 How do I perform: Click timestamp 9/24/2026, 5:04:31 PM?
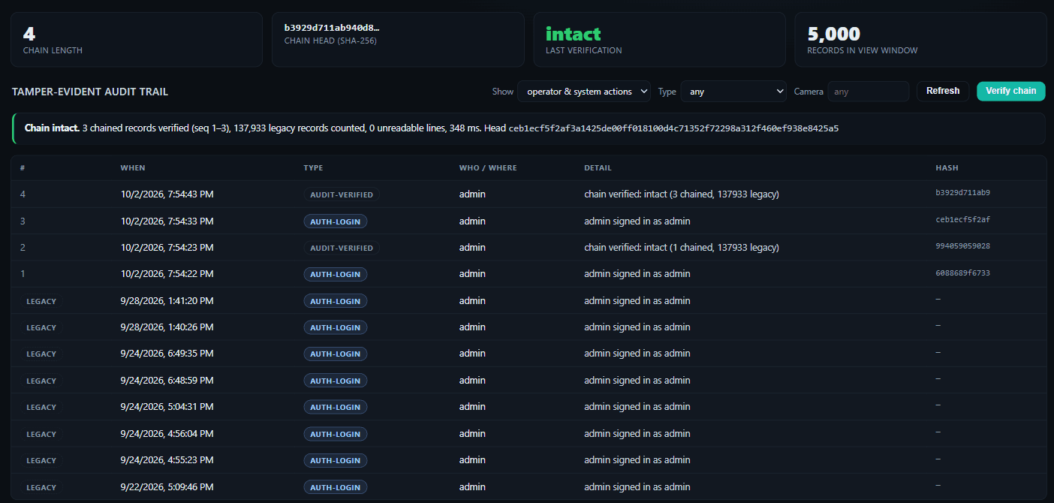click(167, 407)
